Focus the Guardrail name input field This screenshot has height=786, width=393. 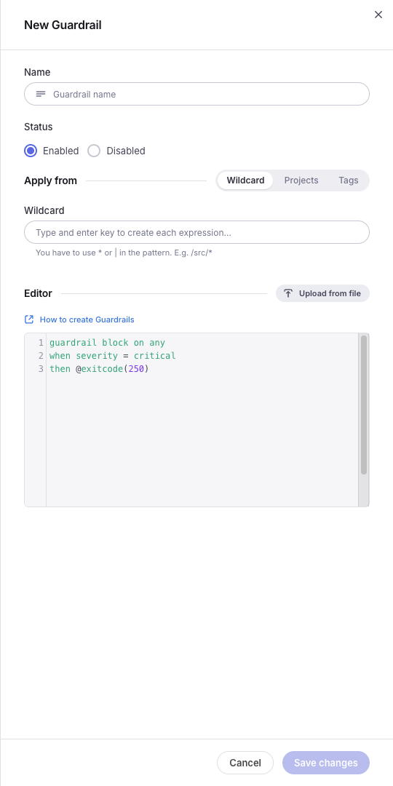[x=197, y=94]
